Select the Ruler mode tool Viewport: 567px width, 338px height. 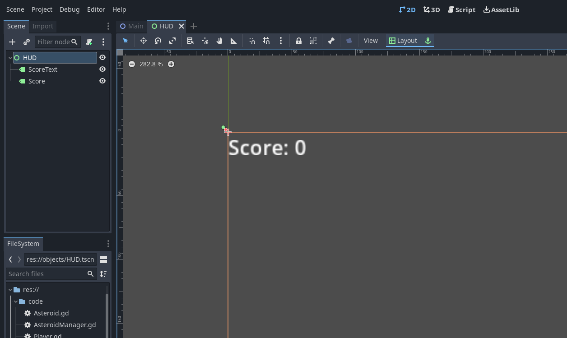click(x=233, y=41)
